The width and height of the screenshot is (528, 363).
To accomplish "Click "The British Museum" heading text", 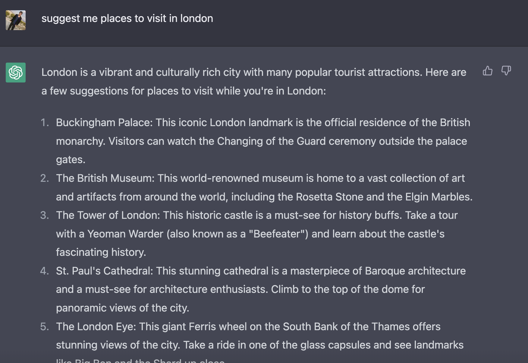I will (x=105, y=178).
